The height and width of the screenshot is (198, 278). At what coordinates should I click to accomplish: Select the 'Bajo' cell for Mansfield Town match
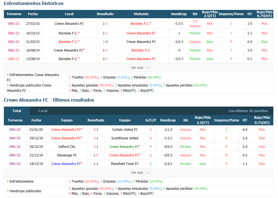click(203, 164)
